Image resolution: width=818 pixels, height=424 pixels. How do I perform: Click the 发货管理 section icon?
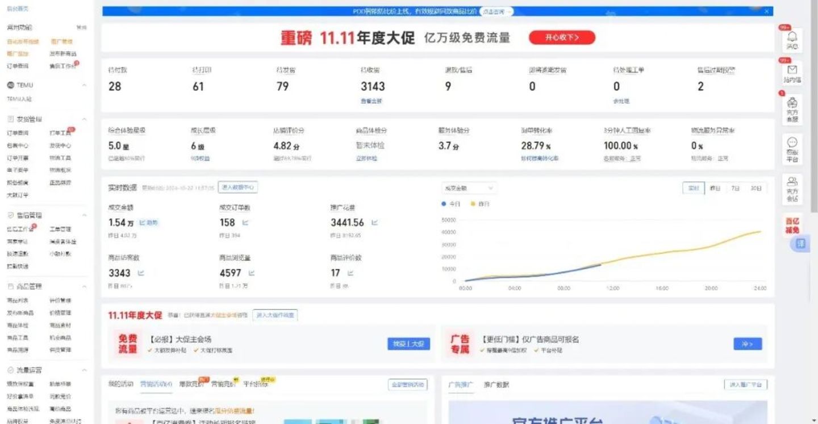pos(11,120)
